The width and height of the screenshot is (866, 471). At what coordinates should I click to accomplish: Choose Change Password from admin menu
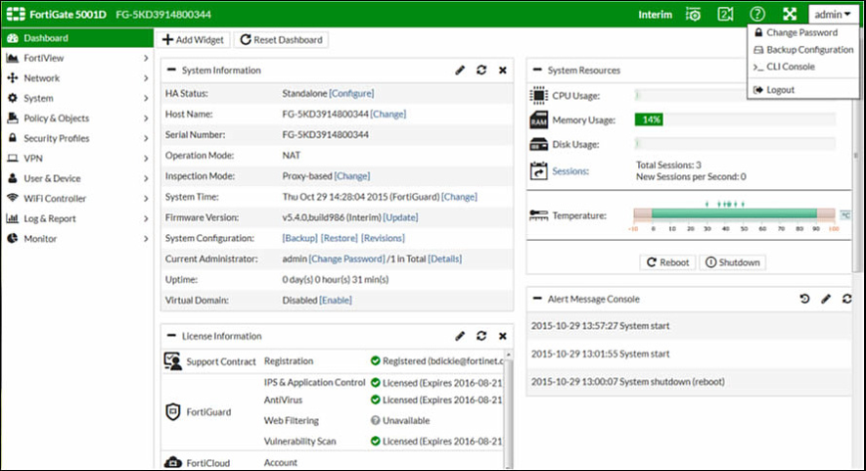[x=803, y=32]
